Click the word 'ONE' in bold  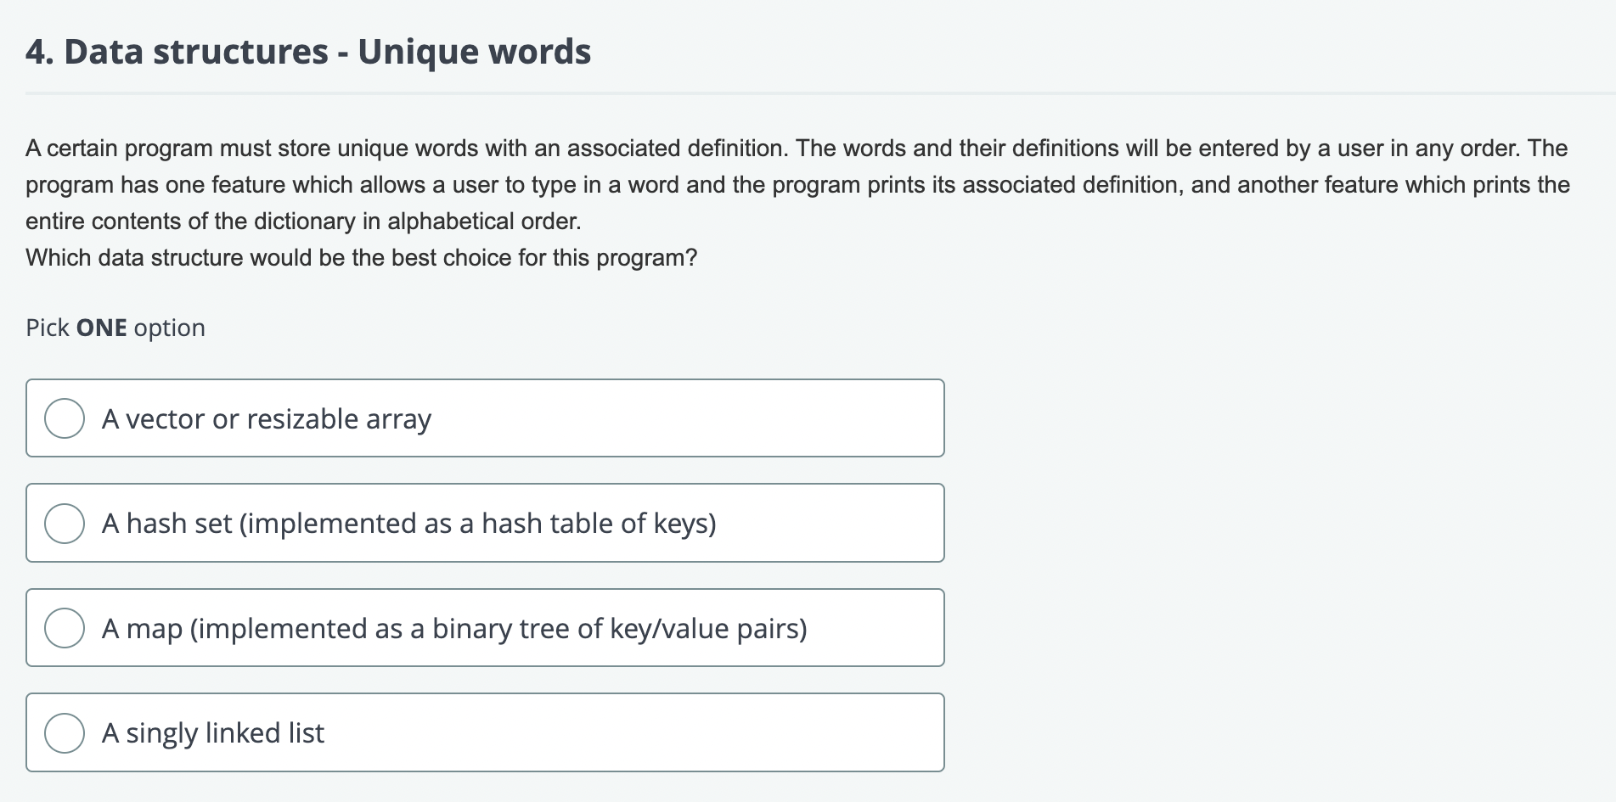click(101, 328)
